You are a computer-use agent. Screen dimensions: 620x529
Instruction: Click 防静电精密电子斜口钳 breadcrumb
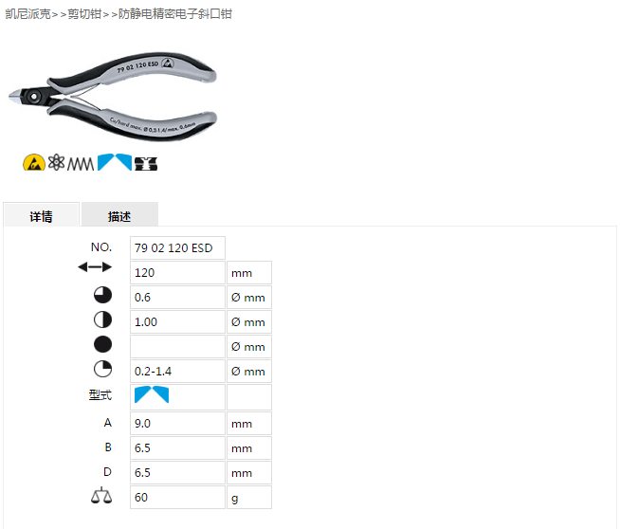click(x=175, y=14)
